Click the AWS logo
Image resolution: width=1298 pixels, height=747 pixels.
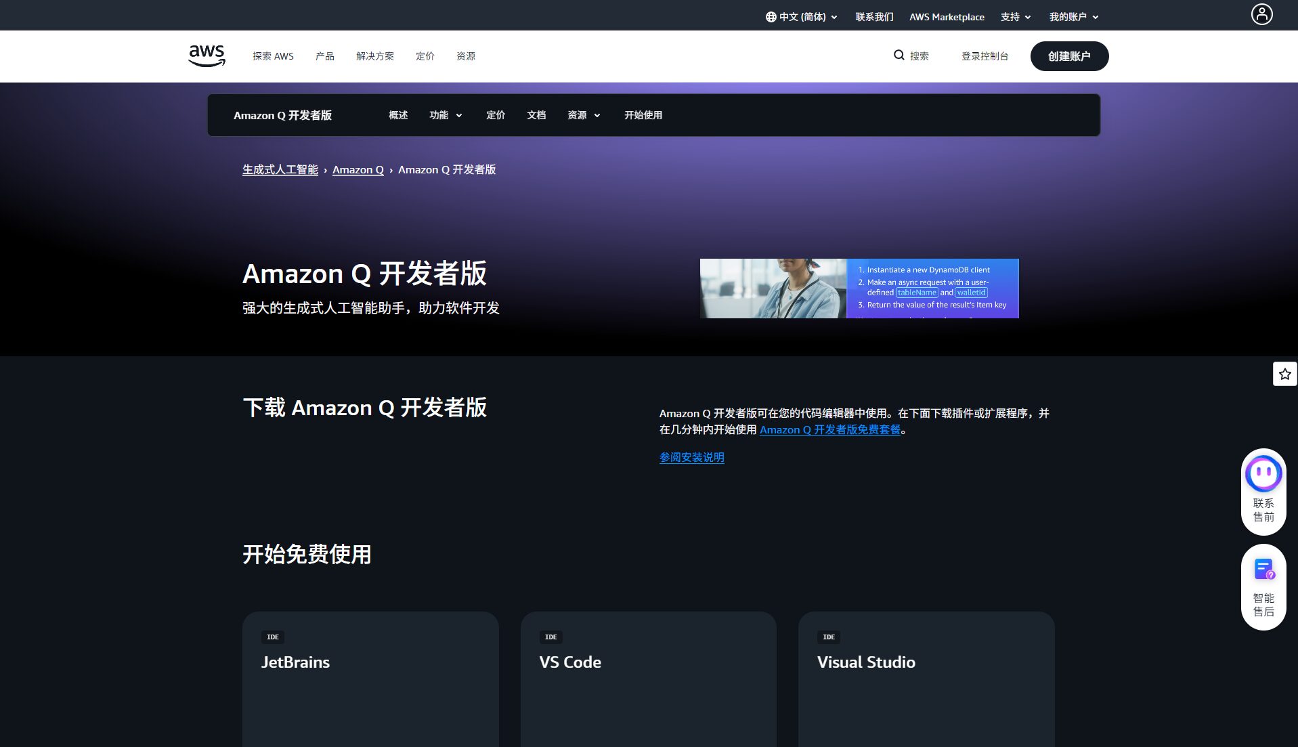point(206,56)
